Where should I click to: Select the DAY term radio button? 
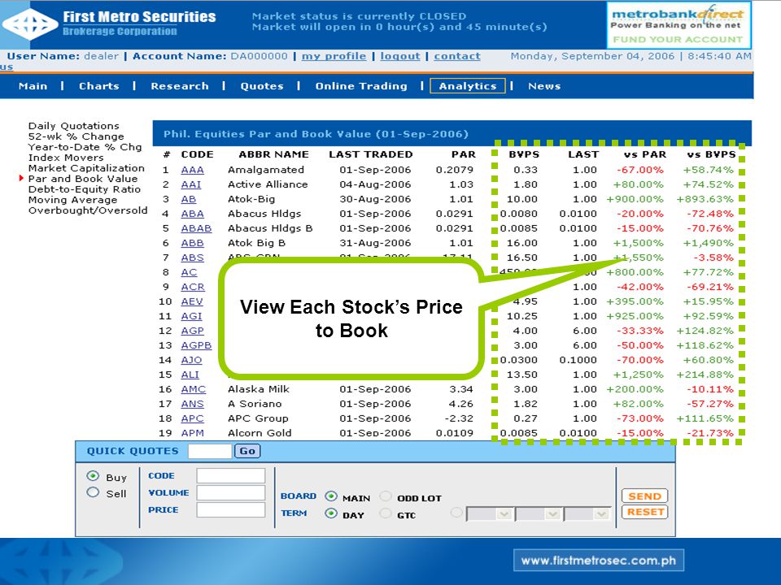click(x=331, y=513)
